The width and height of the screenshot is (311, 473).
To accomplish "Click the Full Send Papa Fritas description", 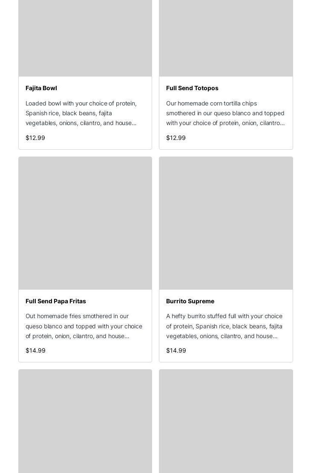I will pyautogui.click(x=84, y=326).
